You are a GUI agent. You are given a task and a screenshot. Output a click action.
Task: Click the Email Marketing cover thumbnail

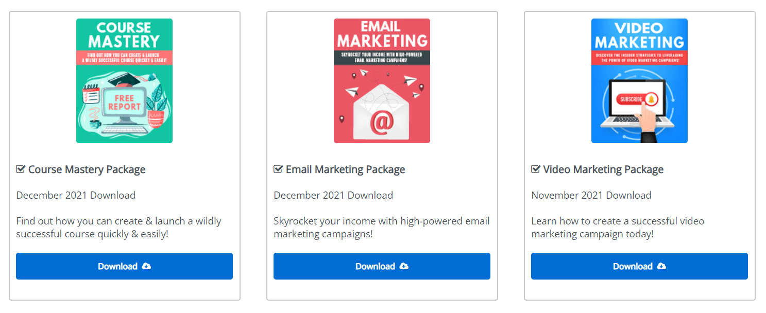(382, 81)
